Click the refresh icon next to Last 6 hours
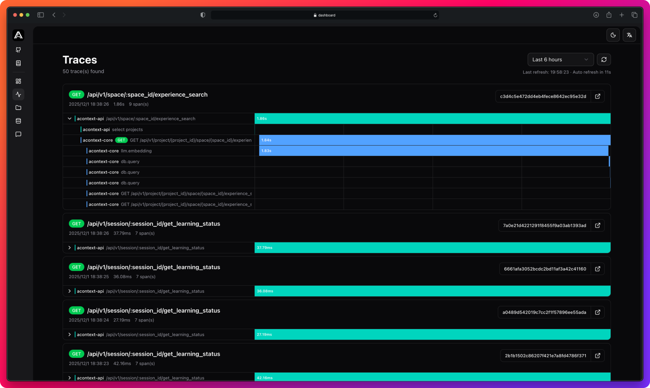 [604, 59]
